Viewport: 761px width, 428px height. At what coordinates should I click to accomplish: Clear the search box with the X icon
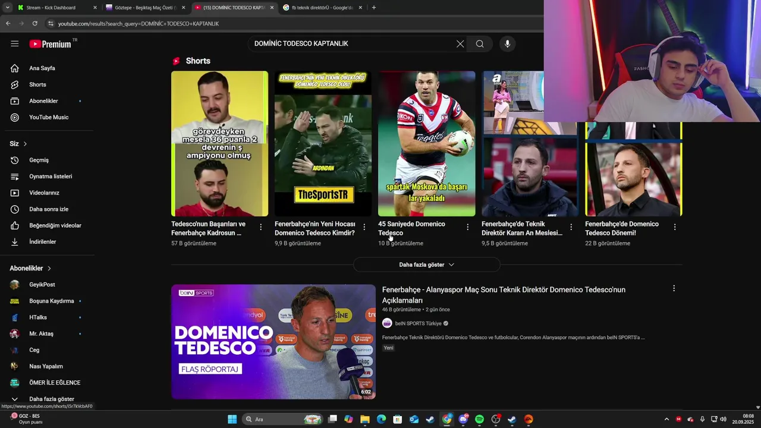[x=460, y=43]
